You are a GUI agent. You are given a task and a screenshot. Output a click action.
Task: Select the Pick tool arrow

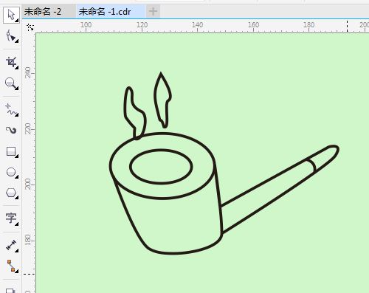11,15
